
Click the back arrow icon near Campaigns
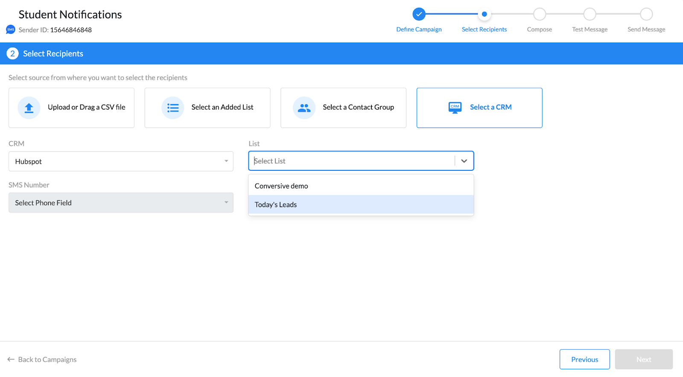tap(11, 359)
